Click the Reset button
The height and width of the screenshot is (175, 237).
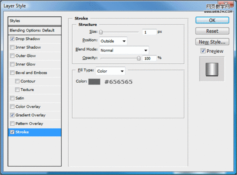[x=212, y=31]
